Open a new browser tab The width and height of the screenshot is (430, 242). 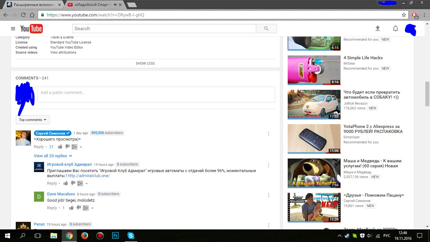pos(132,5)
